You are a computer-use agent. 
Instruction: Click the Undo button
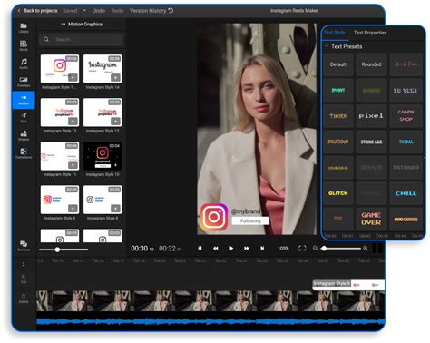pyautogui.click(x=99, y=11)
